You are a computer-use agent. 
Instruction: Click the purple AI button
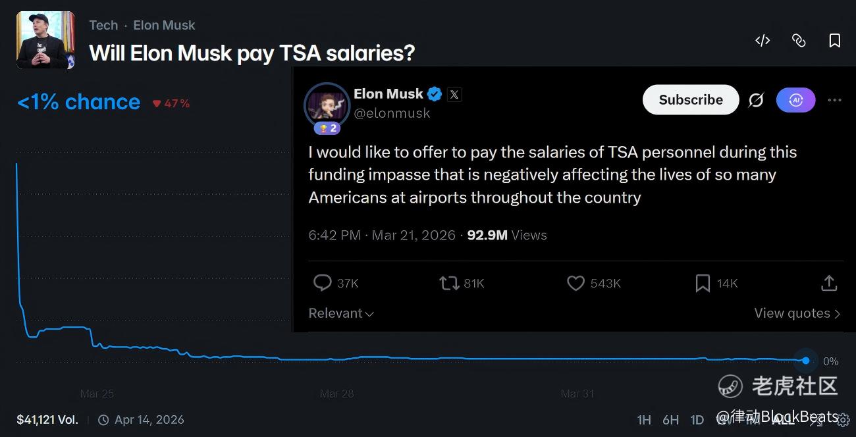click(x=795, y=100)
